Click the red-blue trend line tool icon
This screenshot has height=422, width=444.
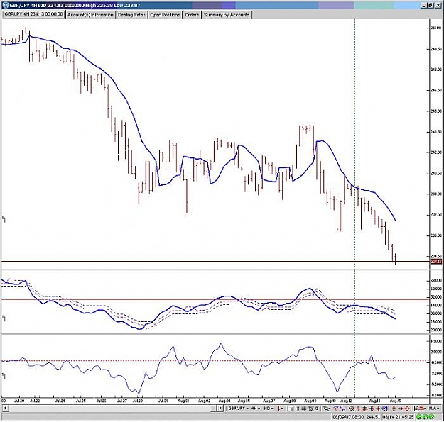pos(337,409)
